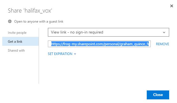The image size is (177, 103).
Task: Expand the SET EXPIRATION chevron
Action: (x=75, y=54)
